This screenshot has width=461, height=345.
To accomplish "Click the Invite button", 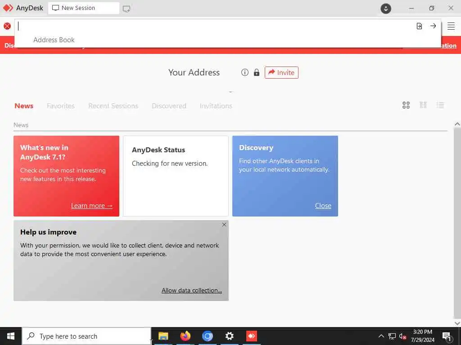I will 281,72.
